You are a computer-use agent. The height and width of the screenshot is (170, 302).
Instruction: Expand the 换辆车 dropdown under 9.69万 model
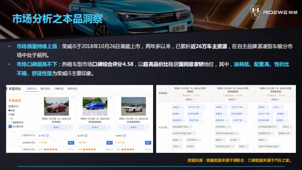(275, 99)
